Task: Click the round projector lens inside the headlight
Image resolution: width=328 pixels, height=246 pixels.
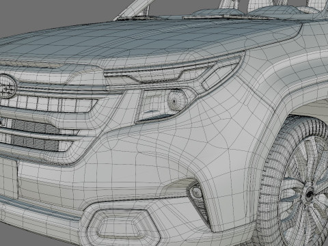Action: coord(177,100)
